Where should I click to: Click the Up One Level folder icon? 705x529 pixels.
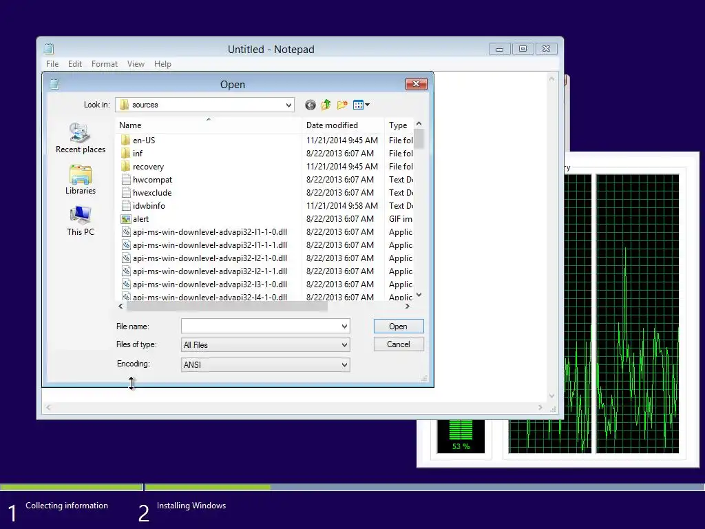[326, 105]
